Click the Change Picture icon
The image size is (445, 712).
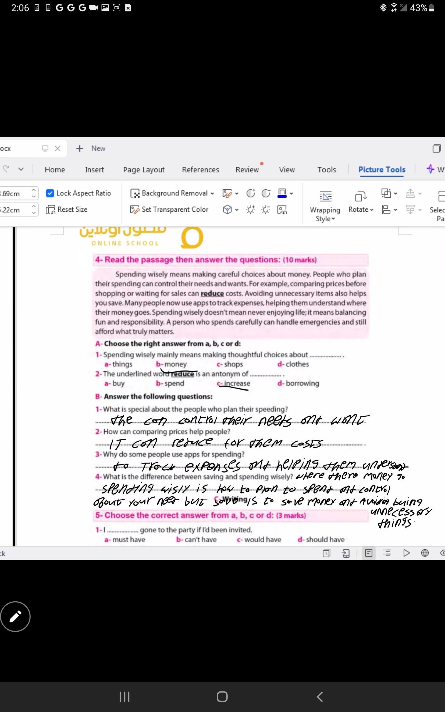point(282,210)
